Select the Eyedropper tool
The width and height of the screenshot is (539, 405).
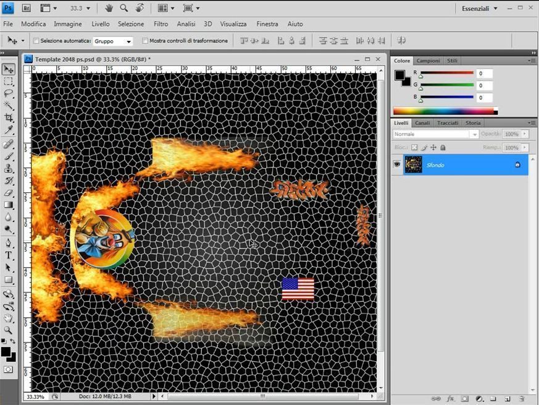[x=9, y=129]
